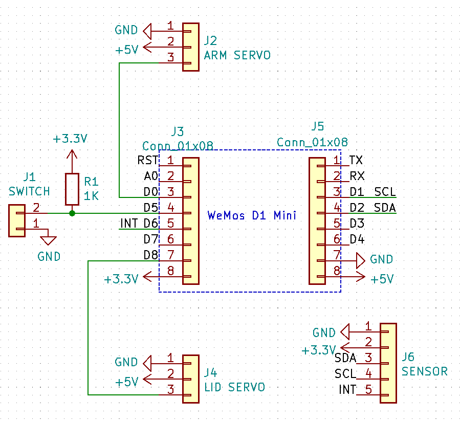Select +3.3V power arrow above R1
460x422 pixels.
point(72,155)
